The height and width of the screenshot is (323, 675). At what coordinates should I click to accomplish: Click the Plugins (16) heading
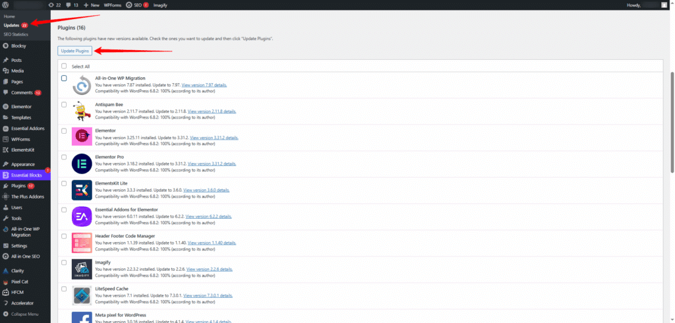[x=71, y=28]
